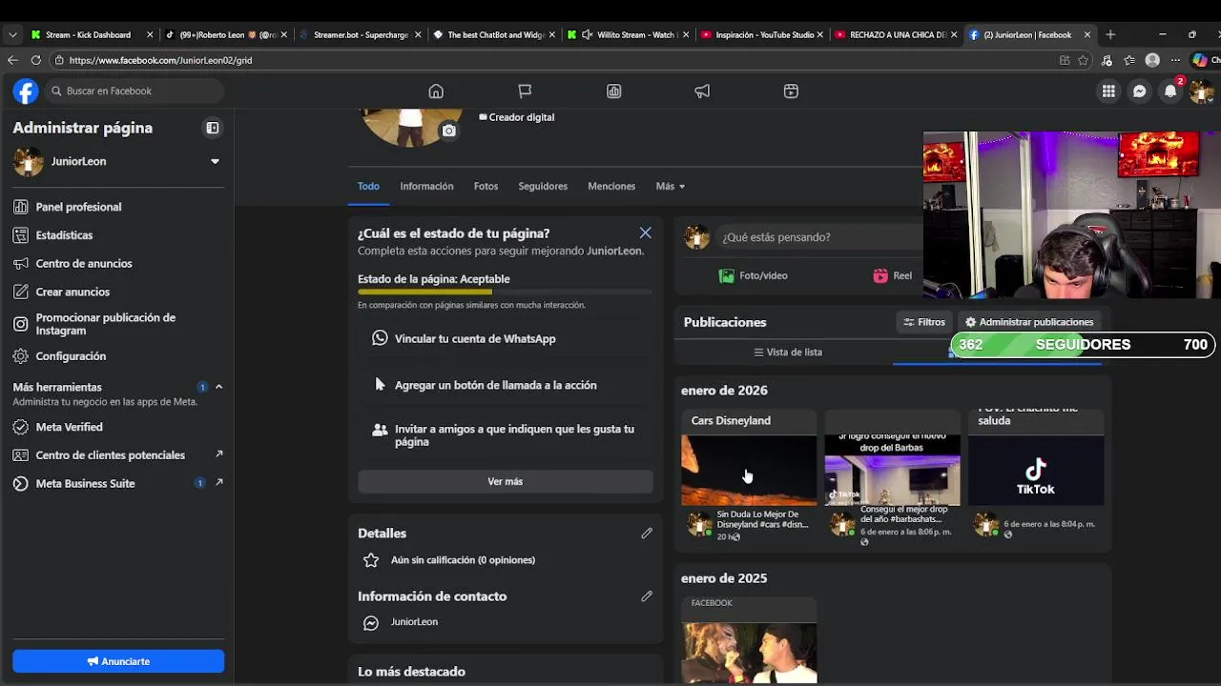Image resolution: width=1221 pixels, height=686 pixels.
Task: Go to the Home feed icon
Action: tap(436, 91)
